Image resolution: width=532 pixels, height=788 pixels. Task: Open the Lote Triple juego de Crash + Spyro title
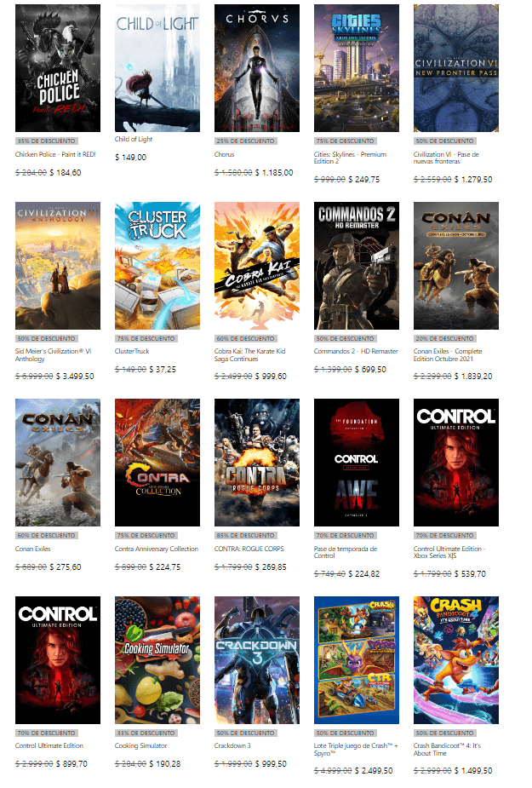click(x=356, y=750)
